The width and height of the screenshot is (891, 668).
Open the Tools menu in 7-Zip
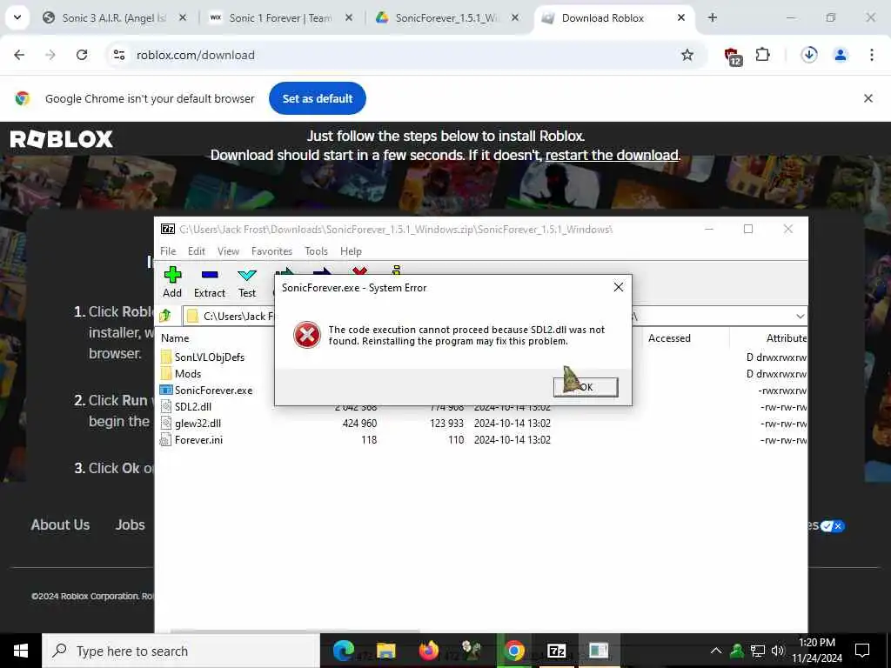point(316,251)
